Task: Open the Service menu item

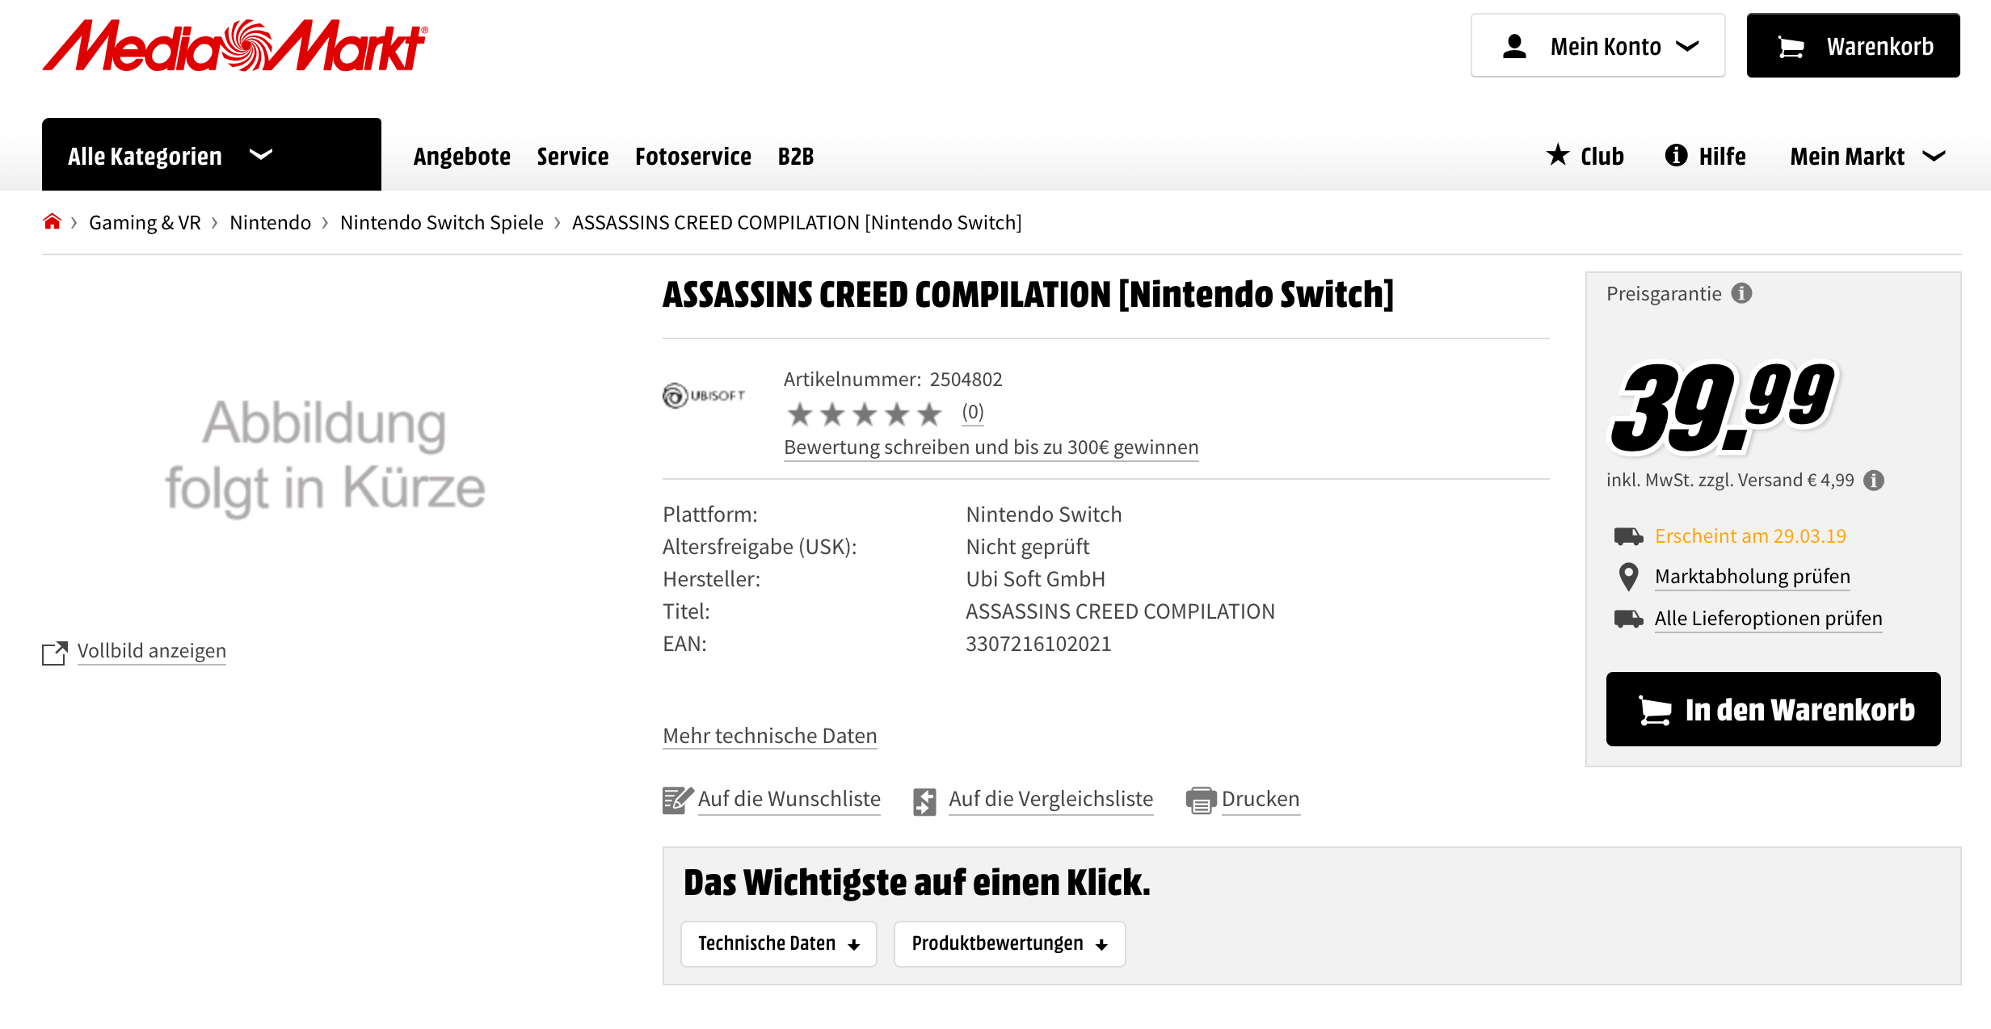Action: click(573, 156)
